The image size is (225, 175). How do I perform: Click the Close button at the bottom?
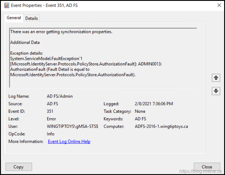pyautogui.click(x=207, y=167)
